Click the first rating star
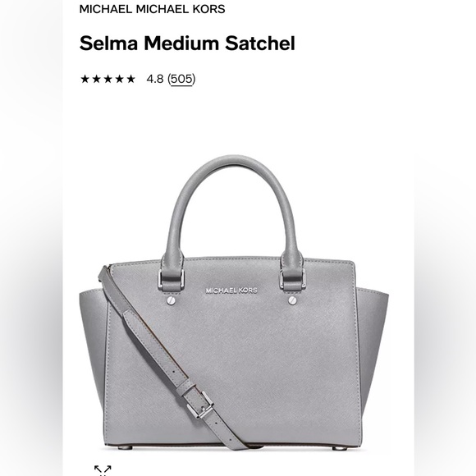 pyautogui.click(x=85, y=79)
